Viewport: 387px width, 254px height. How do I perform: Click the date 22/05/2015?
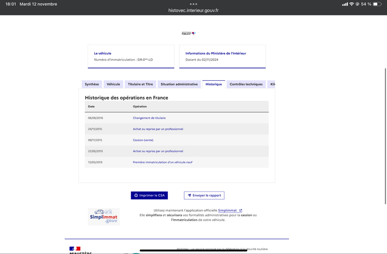click(95, 151)
